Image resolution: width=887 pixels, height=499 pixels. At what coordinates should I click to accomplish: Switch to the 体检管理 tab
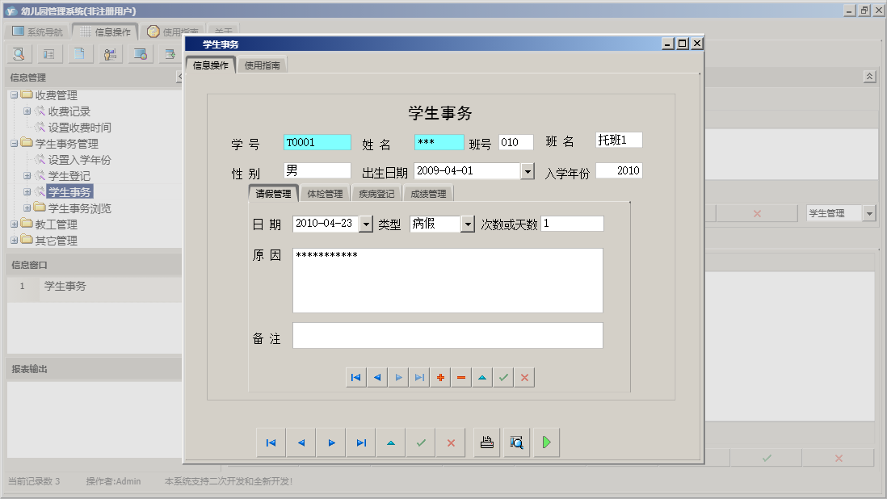point(324,193)
